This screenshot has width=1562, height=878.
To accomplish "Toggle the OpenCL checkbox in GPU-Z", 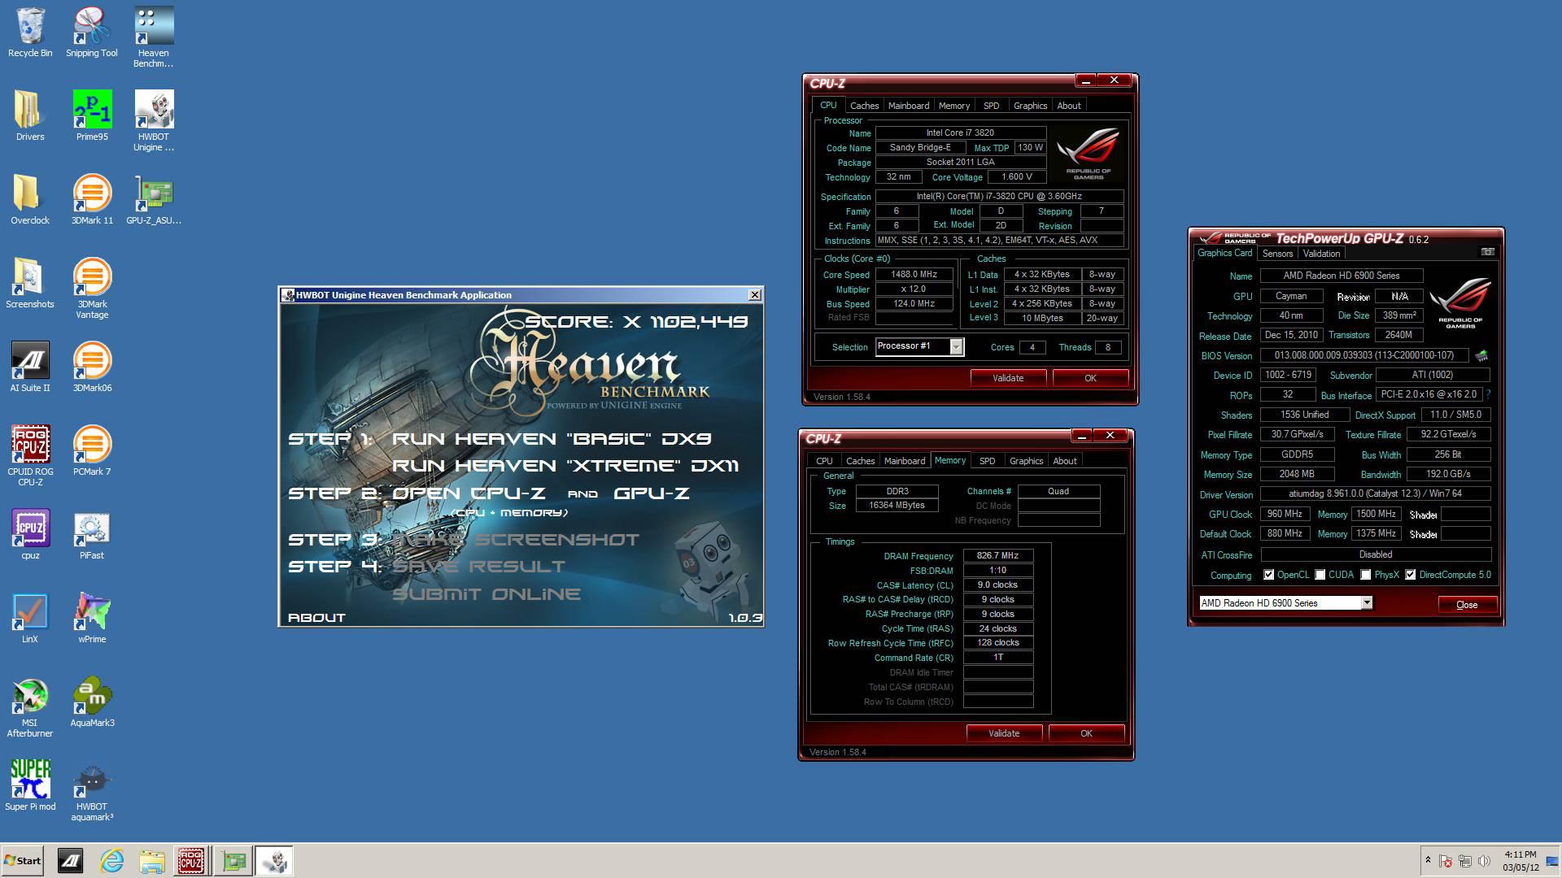I will [1268, 575].
